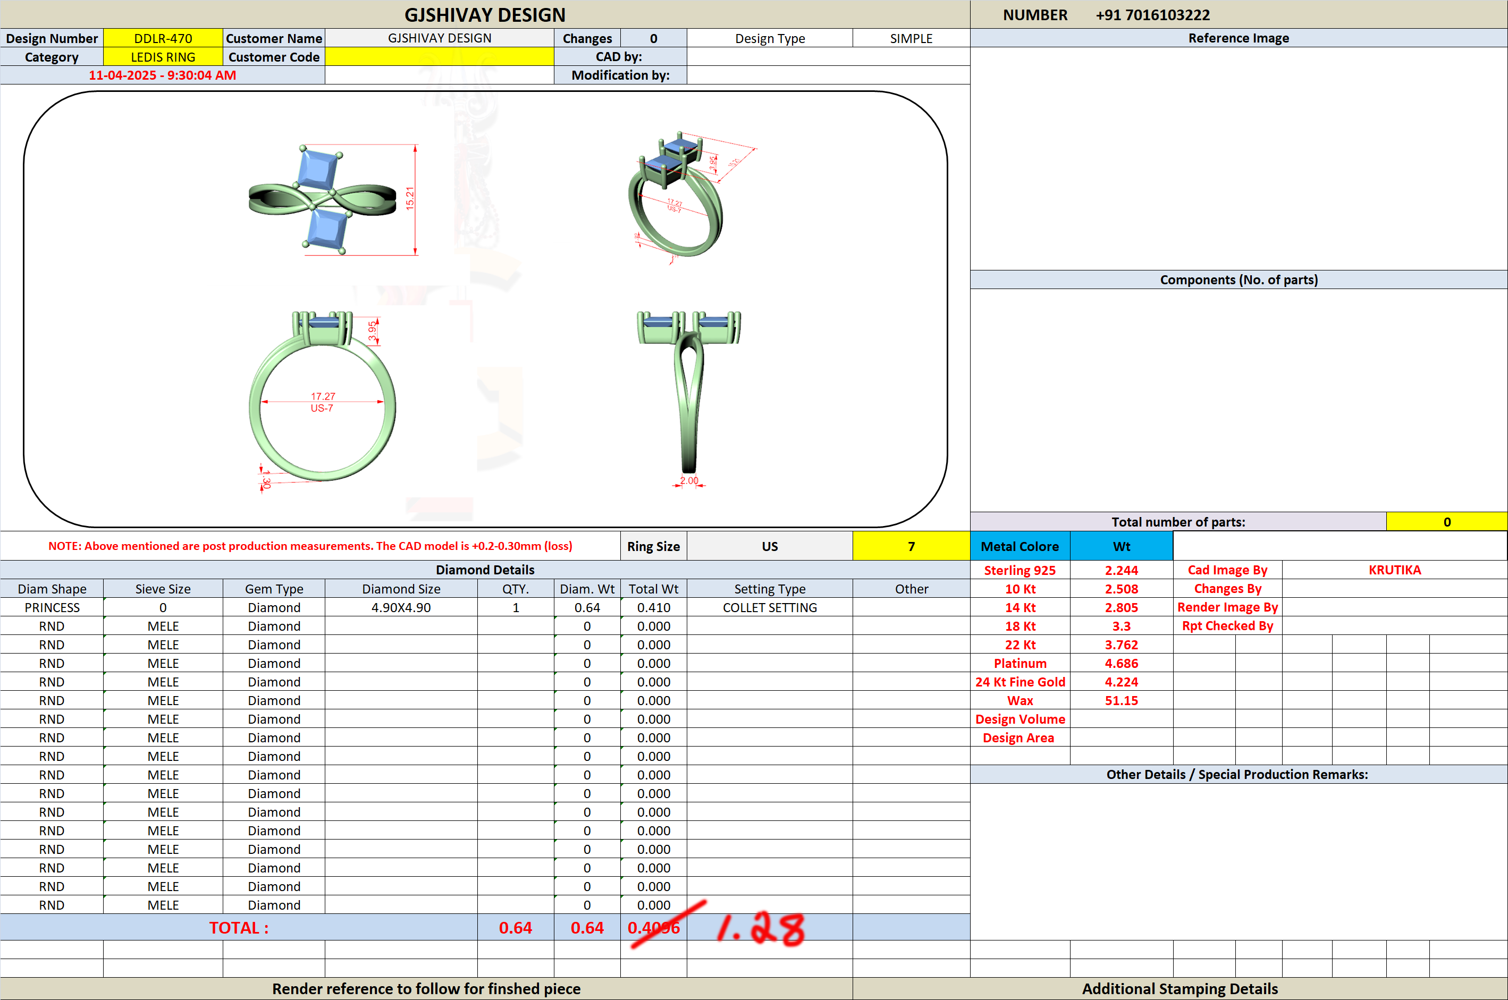Click the 15.21 height dimension label
This screenshot has width=1508, height=1000.
click(409, 198)
